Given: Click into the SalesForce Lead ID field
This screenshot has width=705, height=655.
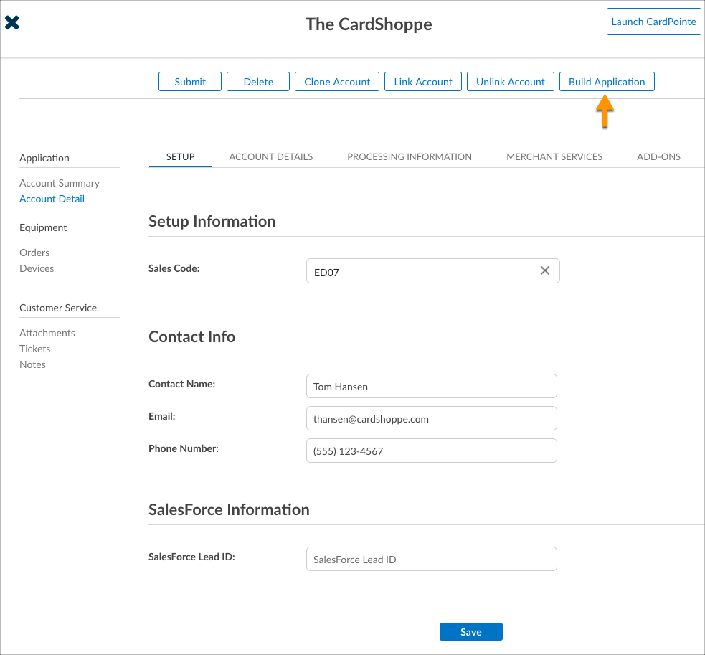Looking at the screenshot, I should coord(431,559).
